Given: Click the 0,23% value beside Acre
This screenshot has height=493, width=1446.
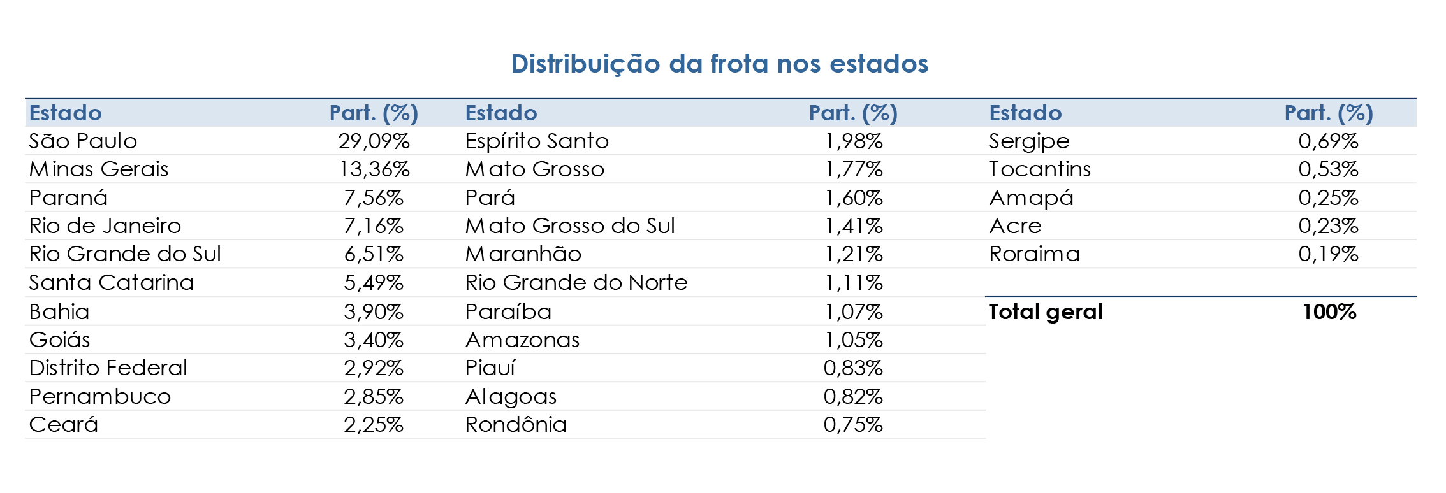Looking at the screenshot, I should 1328,226.
